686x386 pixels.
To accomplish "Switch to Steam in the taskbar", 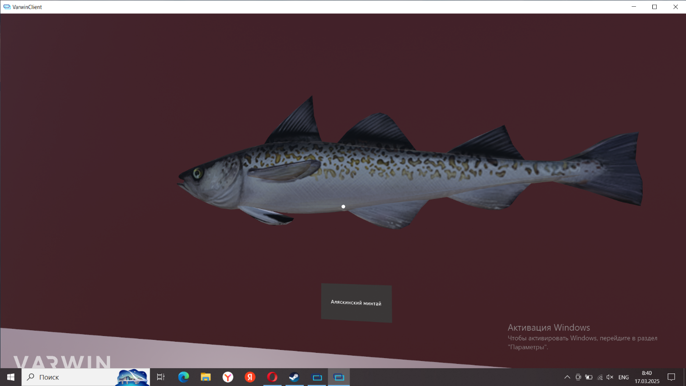I will 294,377.
